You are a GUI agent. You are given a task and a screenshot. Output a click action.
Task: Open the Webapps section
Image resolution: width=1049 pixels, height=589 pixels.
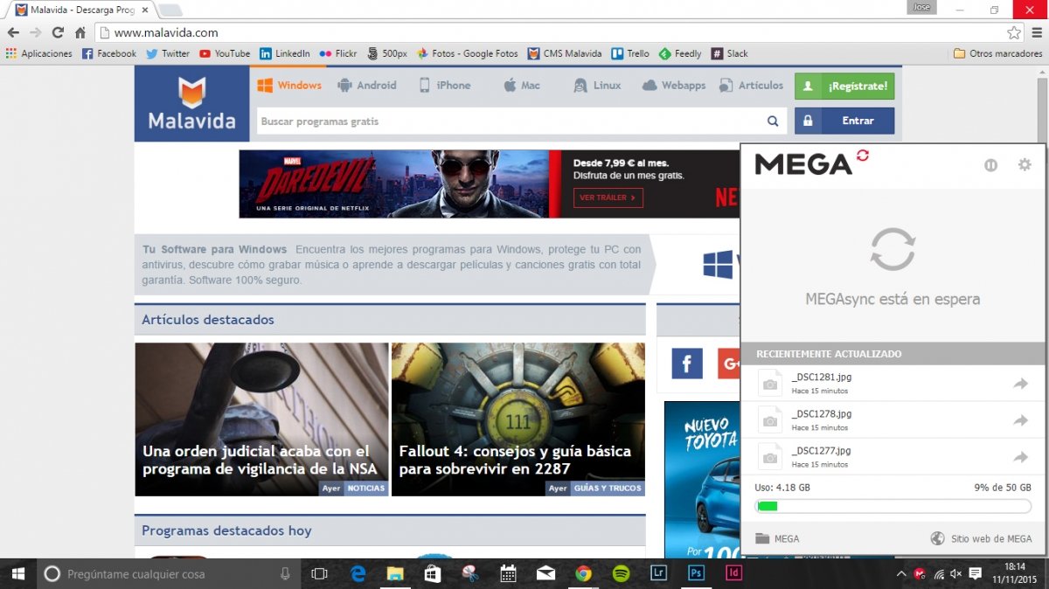pos(673,86)
